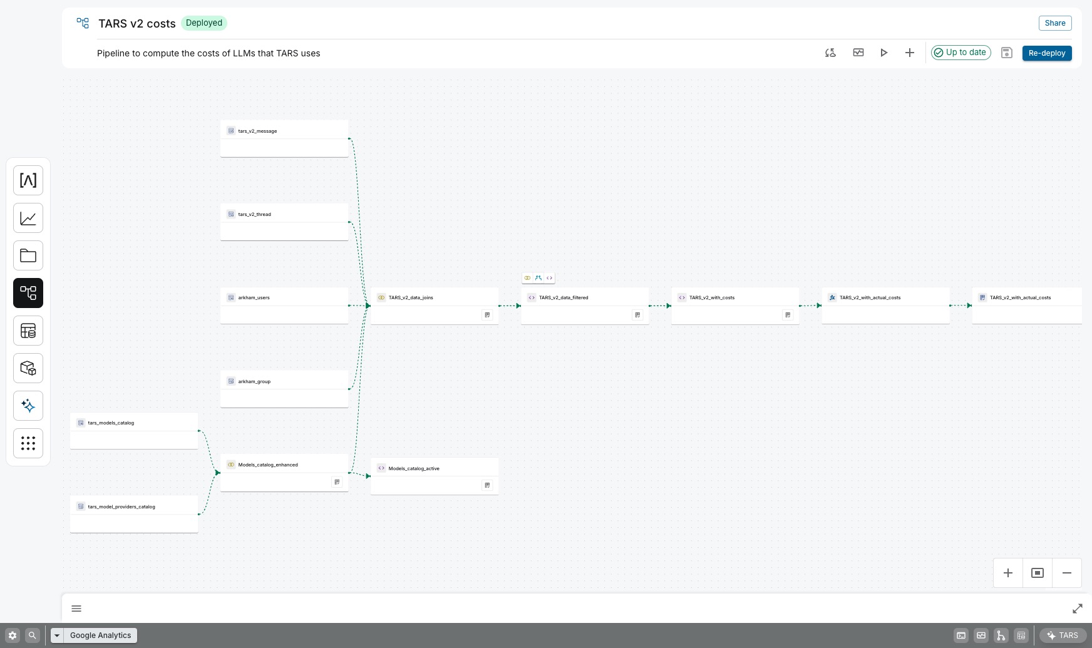Open the data table sidebar icon
Image resolution: width=1092 pixels, height=648 pixels.
click(x=28, y=331)
